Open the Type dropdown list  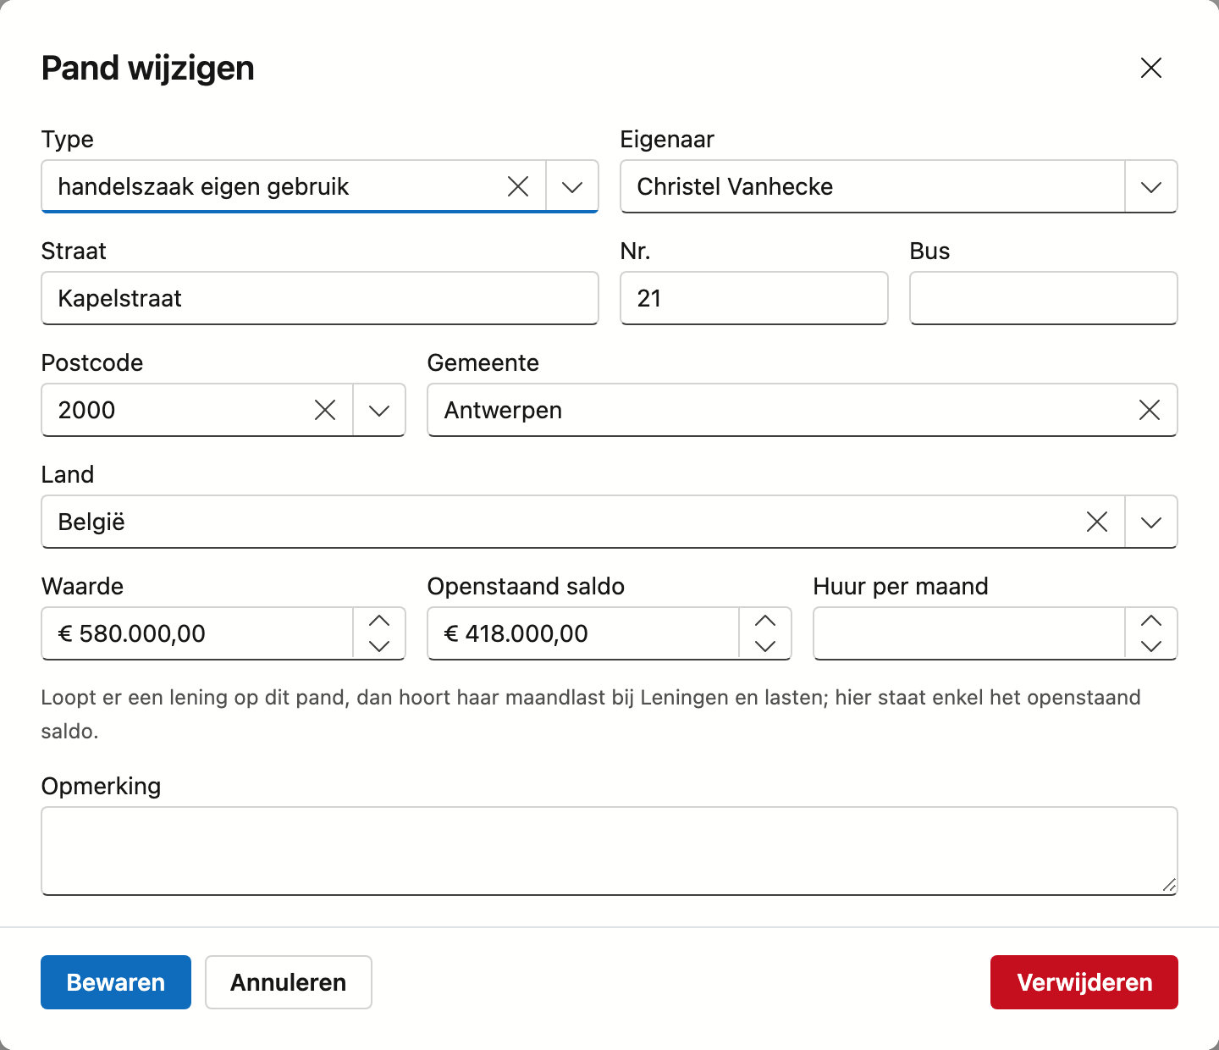[572, 186]
